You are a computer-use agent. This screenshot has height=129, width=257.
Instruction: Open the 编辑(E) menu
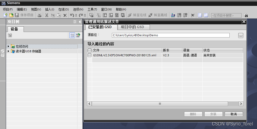pos(22,9)
